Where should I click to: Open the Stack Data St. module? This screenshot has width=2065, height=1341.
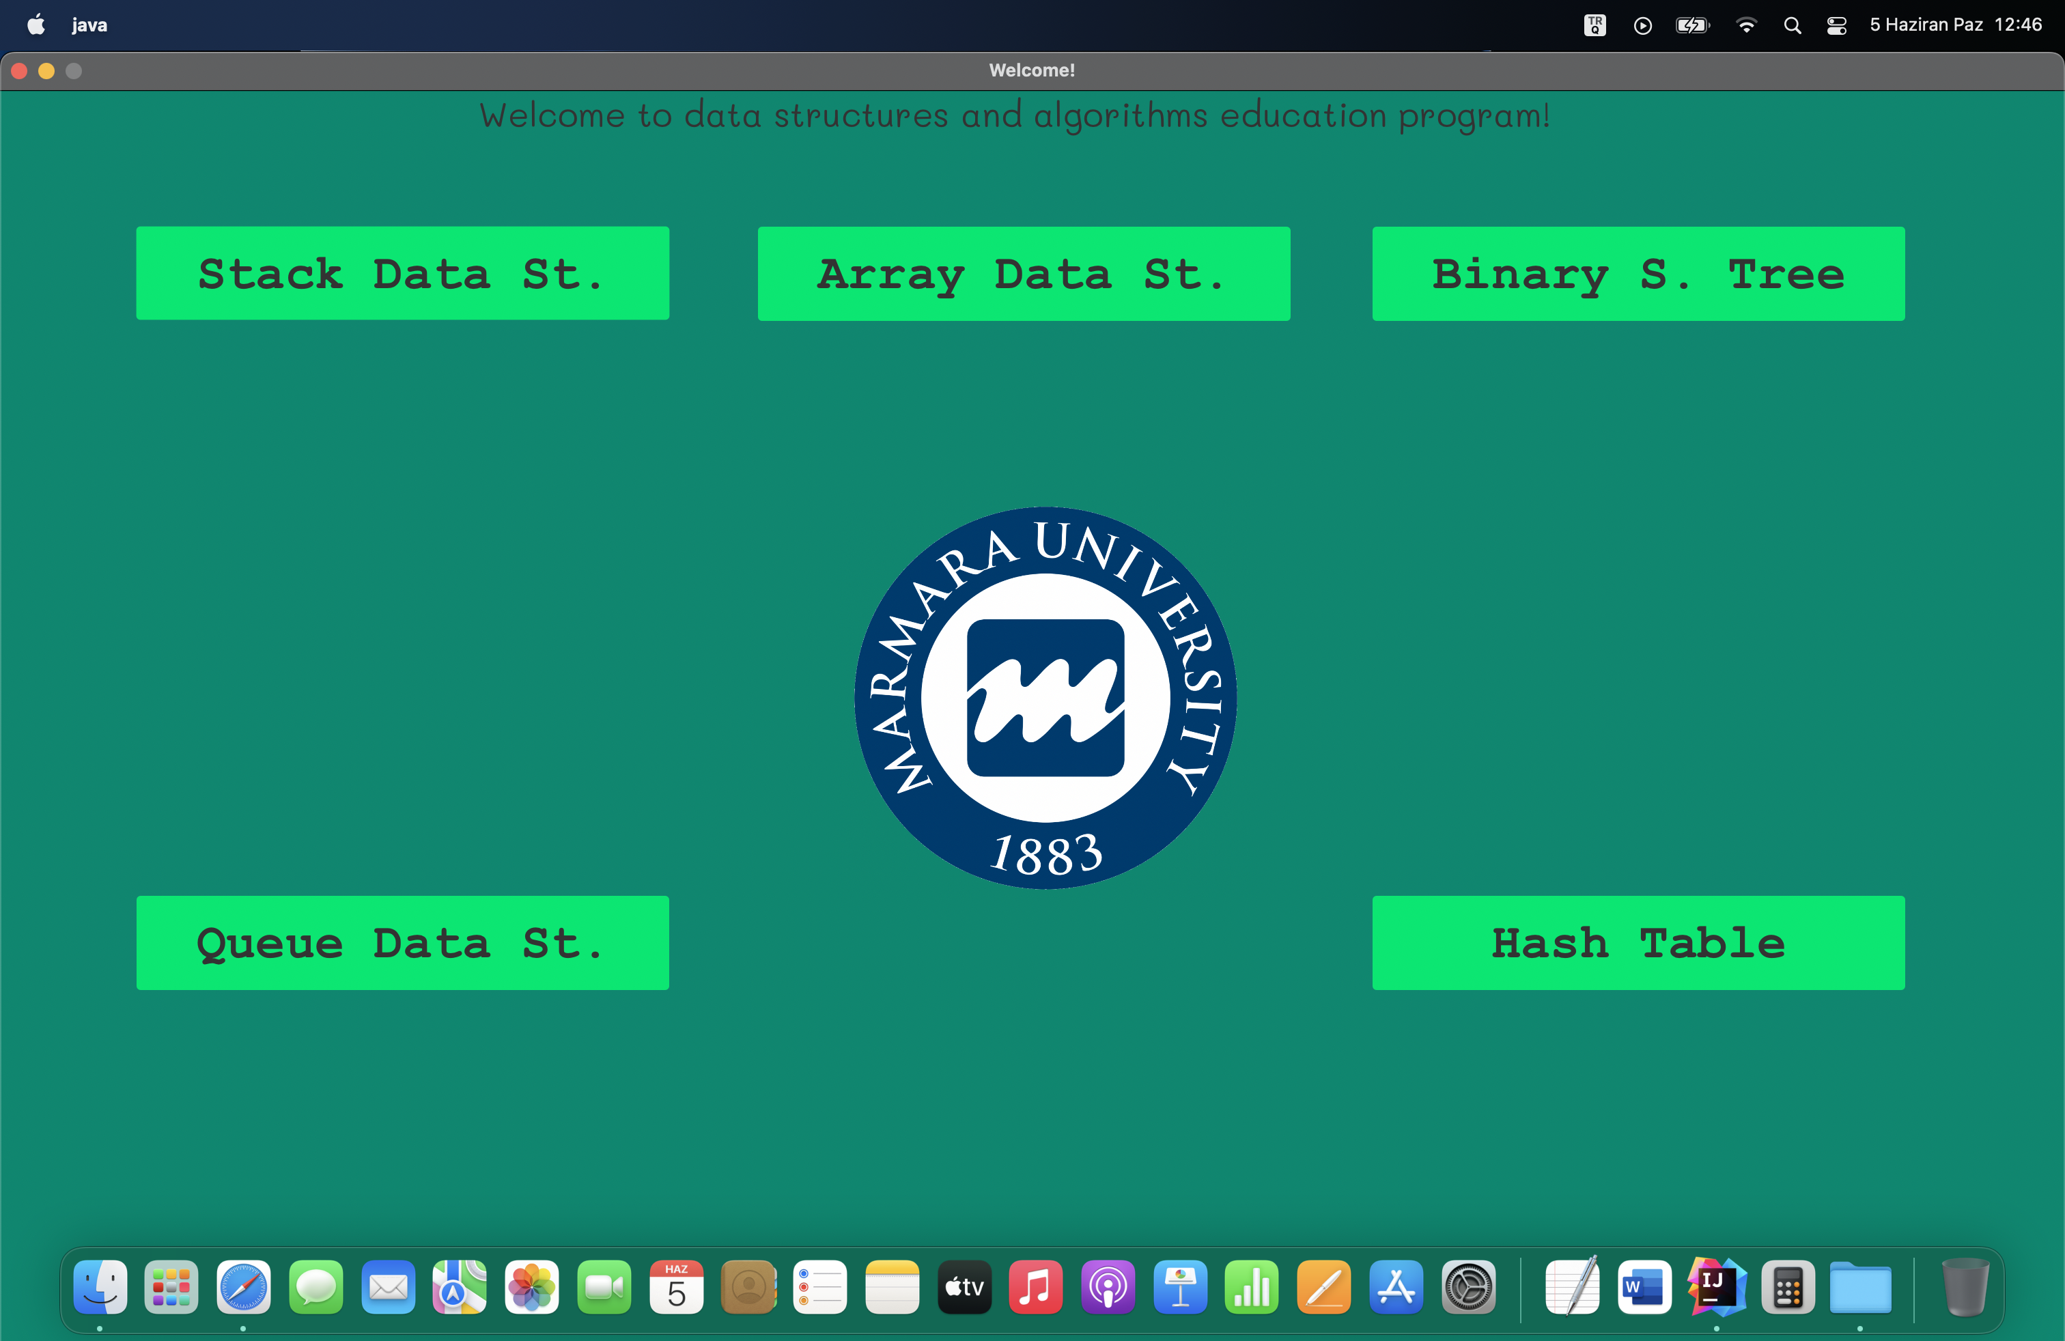[x=403, y=273]
